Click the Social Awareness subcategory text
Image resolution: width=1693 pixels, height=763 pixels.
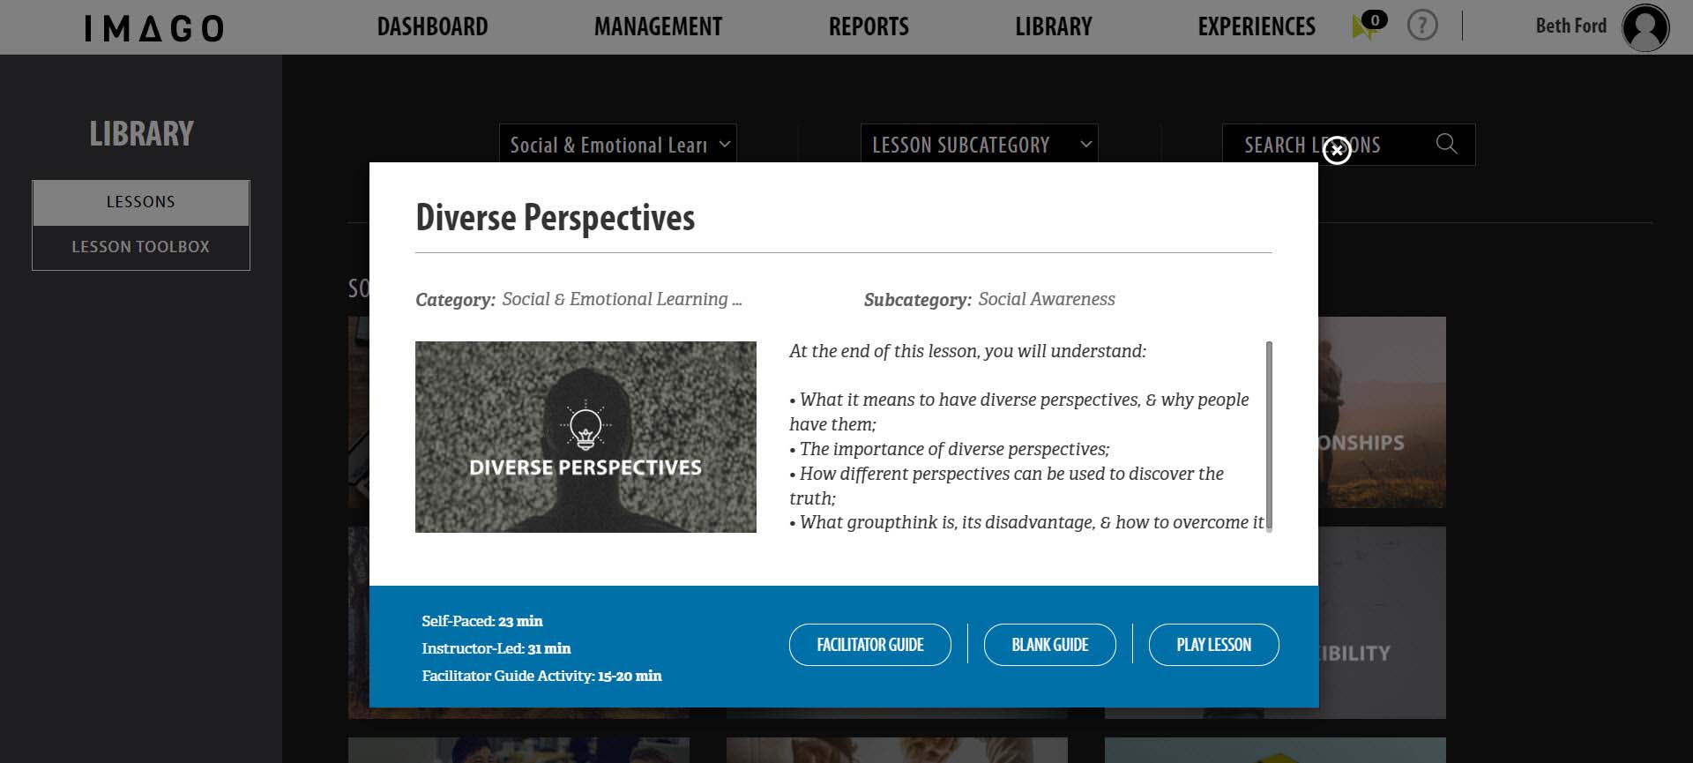[1047, 299]
